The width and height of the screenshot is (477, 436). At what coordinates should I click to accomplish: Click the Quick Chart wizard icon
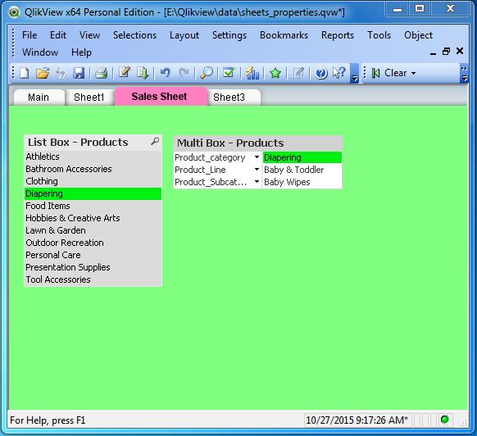(x=252, y=73)
